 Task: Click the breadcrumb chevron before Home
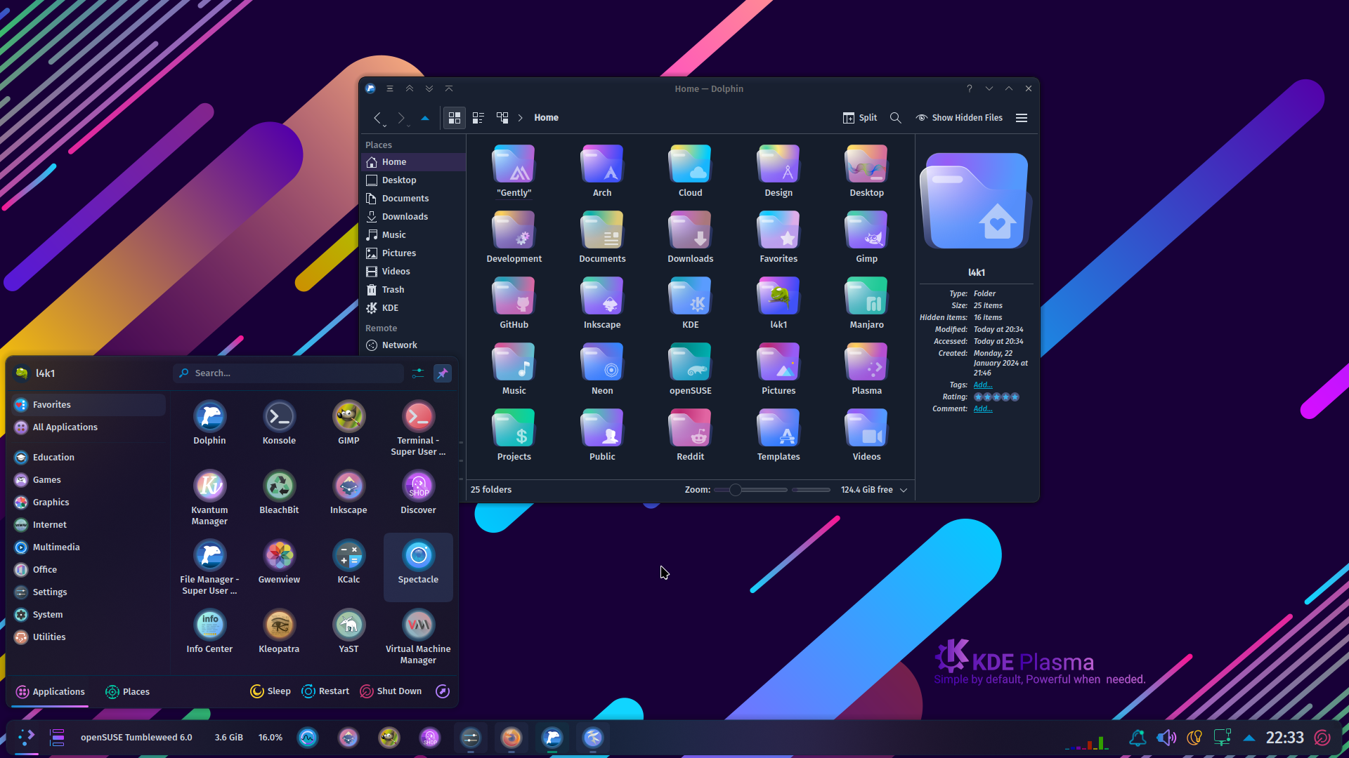coord(521,118)
